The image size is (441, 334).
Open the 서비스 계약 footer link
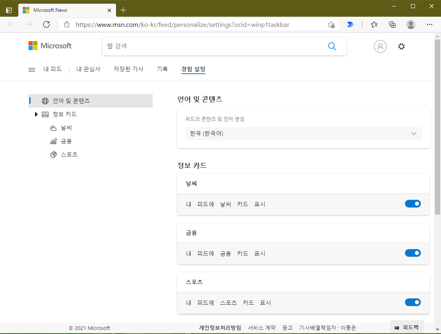pos(261,328)
